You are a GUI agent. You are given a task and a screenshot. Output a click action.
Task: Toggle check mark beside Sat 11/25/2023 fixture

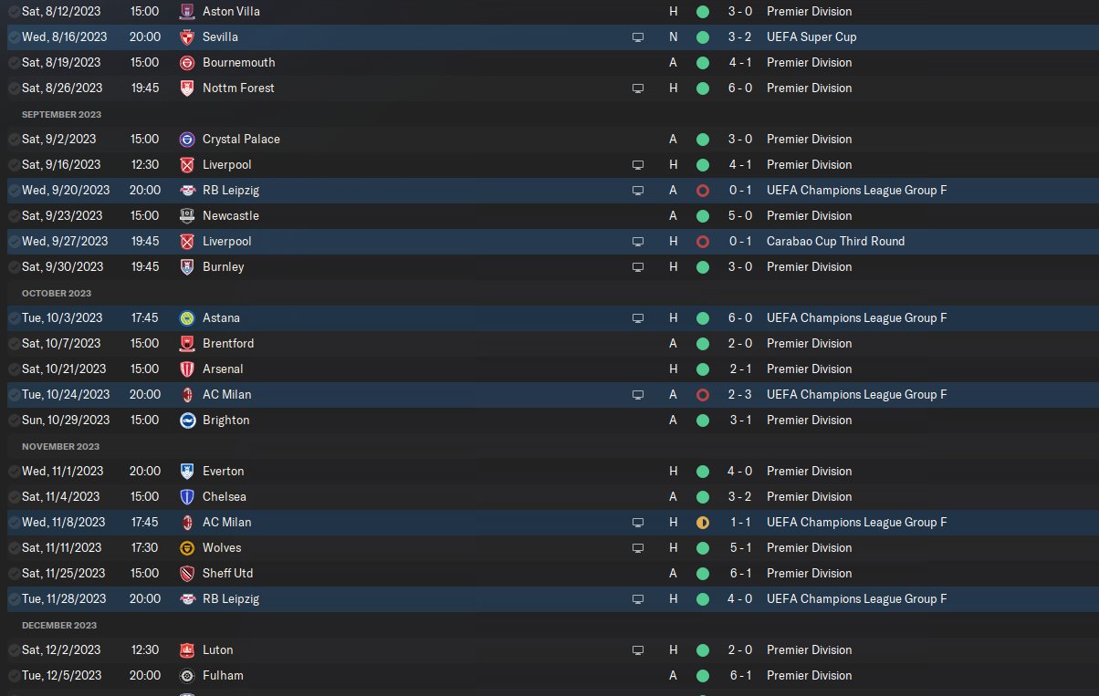tap(14, 574)
